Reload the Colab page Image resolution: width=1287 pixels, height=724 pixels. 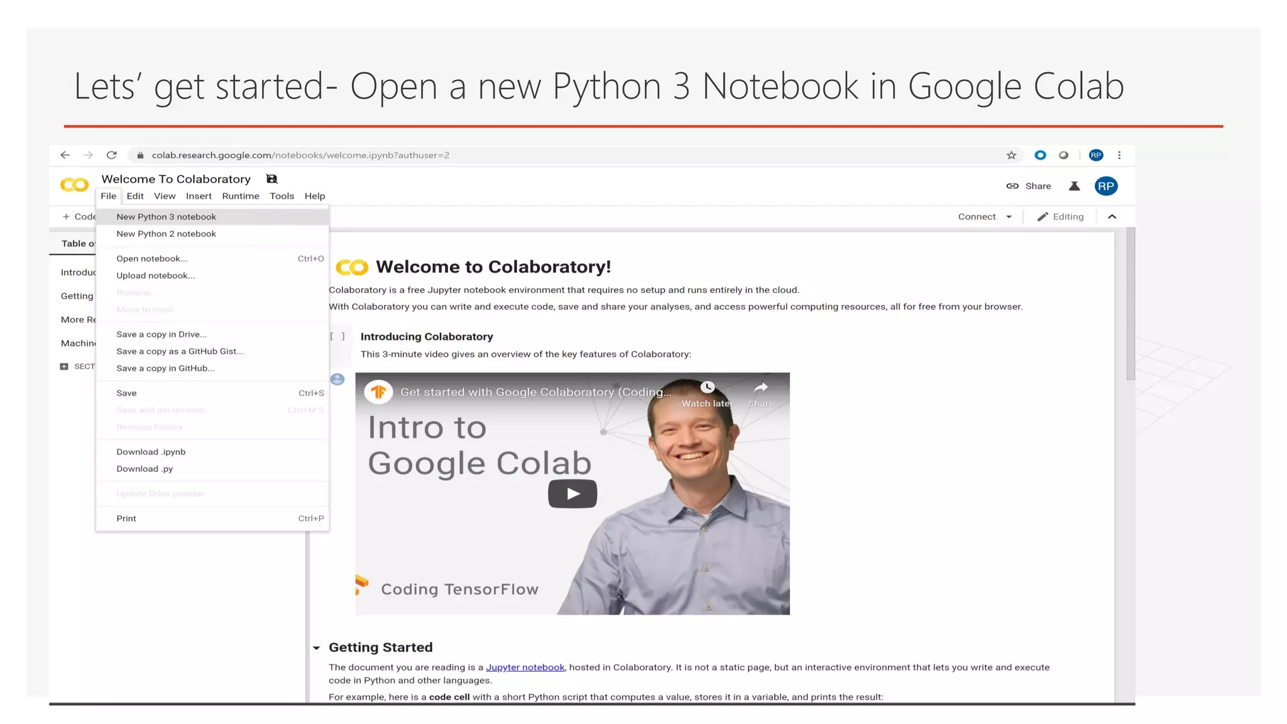click(x=112, y=155)
